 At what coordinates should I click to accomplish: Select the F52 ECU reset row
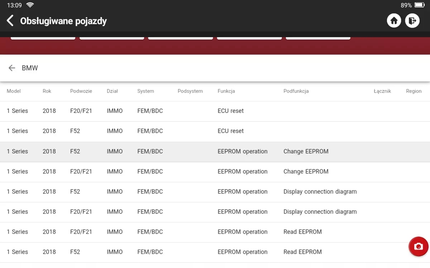pos(215,131)
